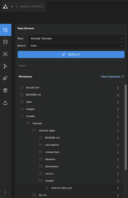Screen dimensions: 128x198
Task: Open the Repo dropdown showing AtScale Tutorials
Action: [x=76, y=38]
